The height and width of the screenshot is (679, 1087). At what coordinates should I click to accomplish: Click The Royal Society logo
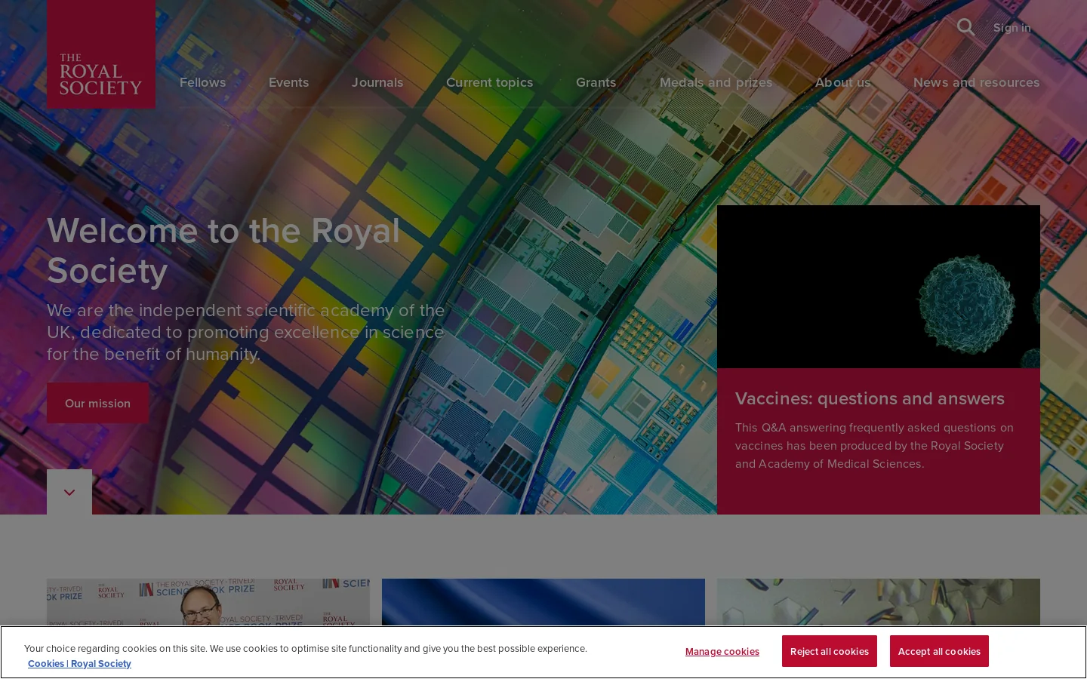pos(101,54)
